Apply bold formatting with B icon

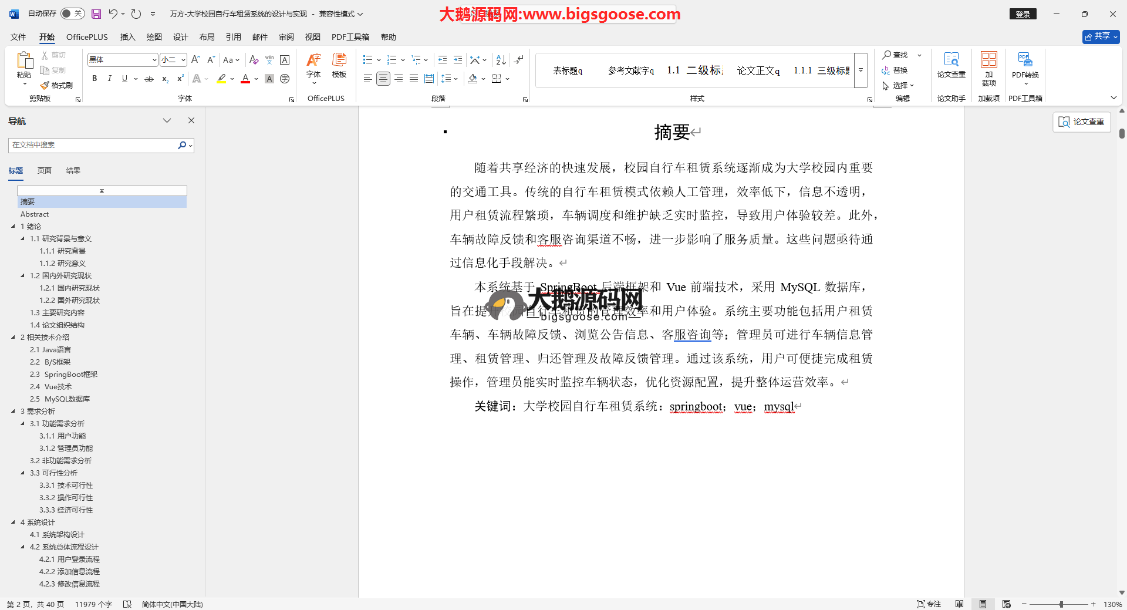click(95, 79)
